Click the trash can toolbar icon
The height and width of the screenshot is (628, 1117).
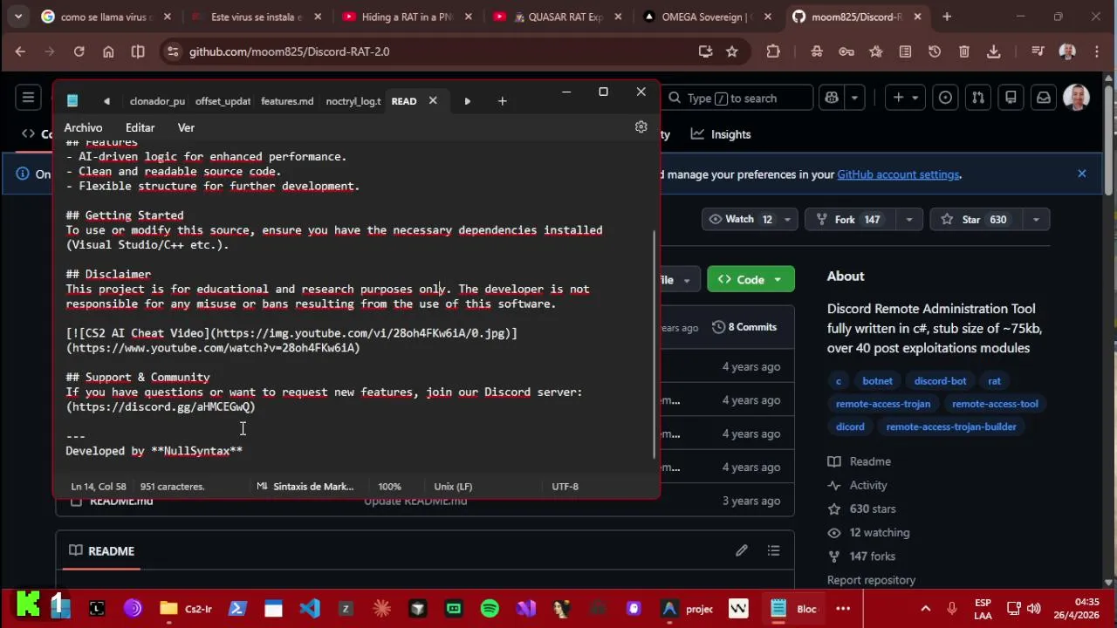964,51
